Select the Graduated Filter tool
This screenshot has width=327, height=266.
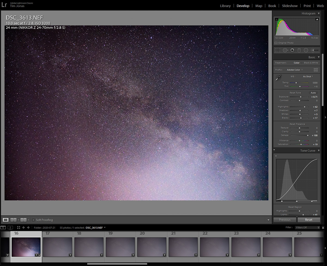tap(299, 50)
